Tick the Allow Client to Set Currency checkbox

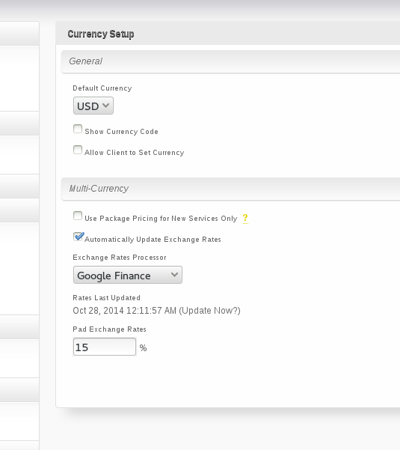[x=78, y=150]
